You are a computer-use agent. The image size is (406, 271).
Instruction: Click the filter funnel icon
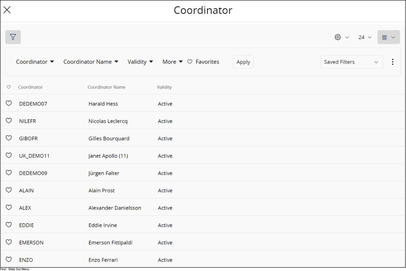coord(13,37)
